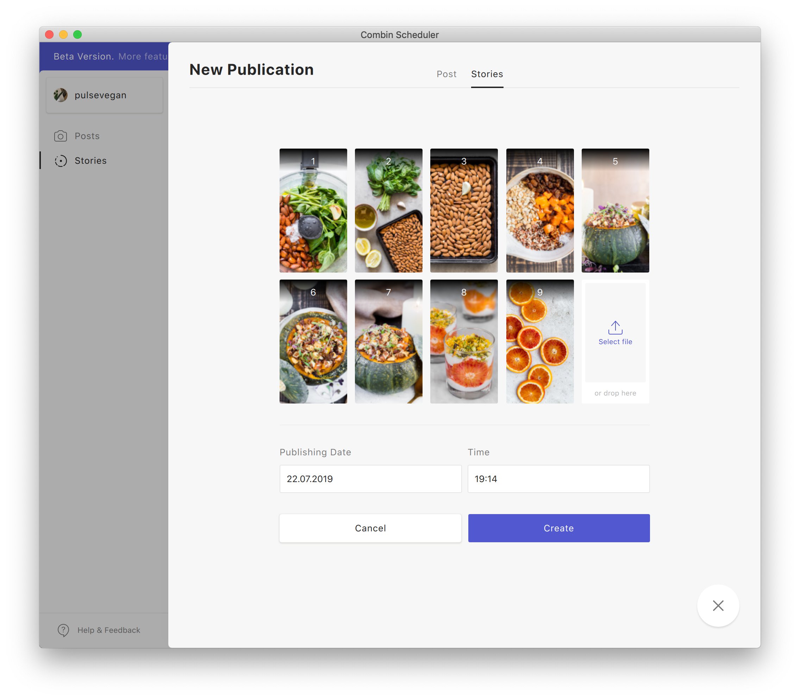The height and width of the screenshot is (700, 800).
Task: Select green smoothie image thumbnail 1
Action: point(313,210)
